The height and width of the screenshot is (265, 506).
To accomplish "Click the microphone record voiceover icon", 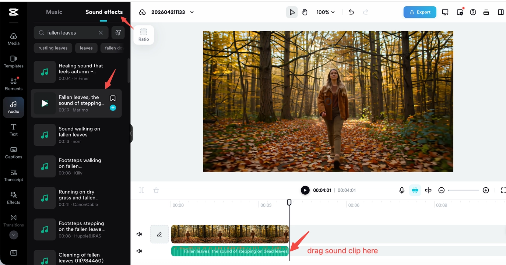I will click(x=402, y=190).
